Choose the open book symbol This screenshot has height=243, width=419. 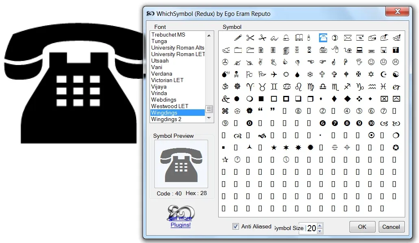click(x=299, y=38)
